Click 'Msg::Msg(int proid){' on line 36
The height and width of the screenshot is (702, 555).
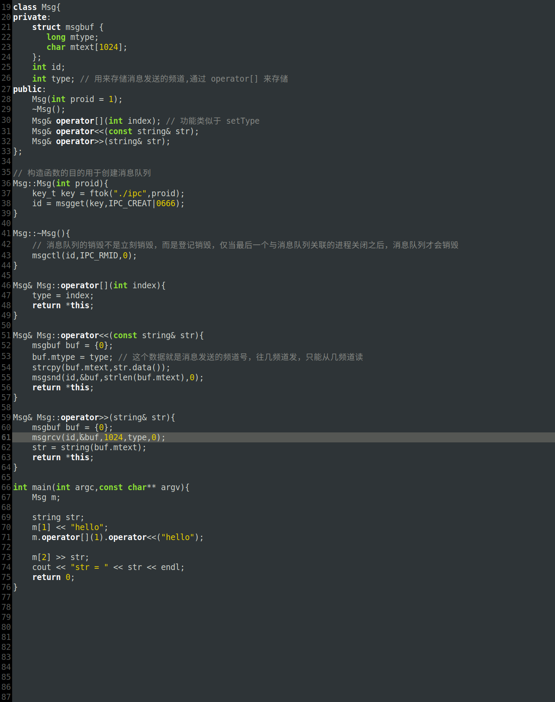click(x=61, y=183)
